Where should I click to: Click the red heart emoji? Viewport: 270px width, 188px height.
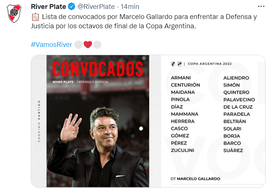pyautogui.click(x=88, y=45)
